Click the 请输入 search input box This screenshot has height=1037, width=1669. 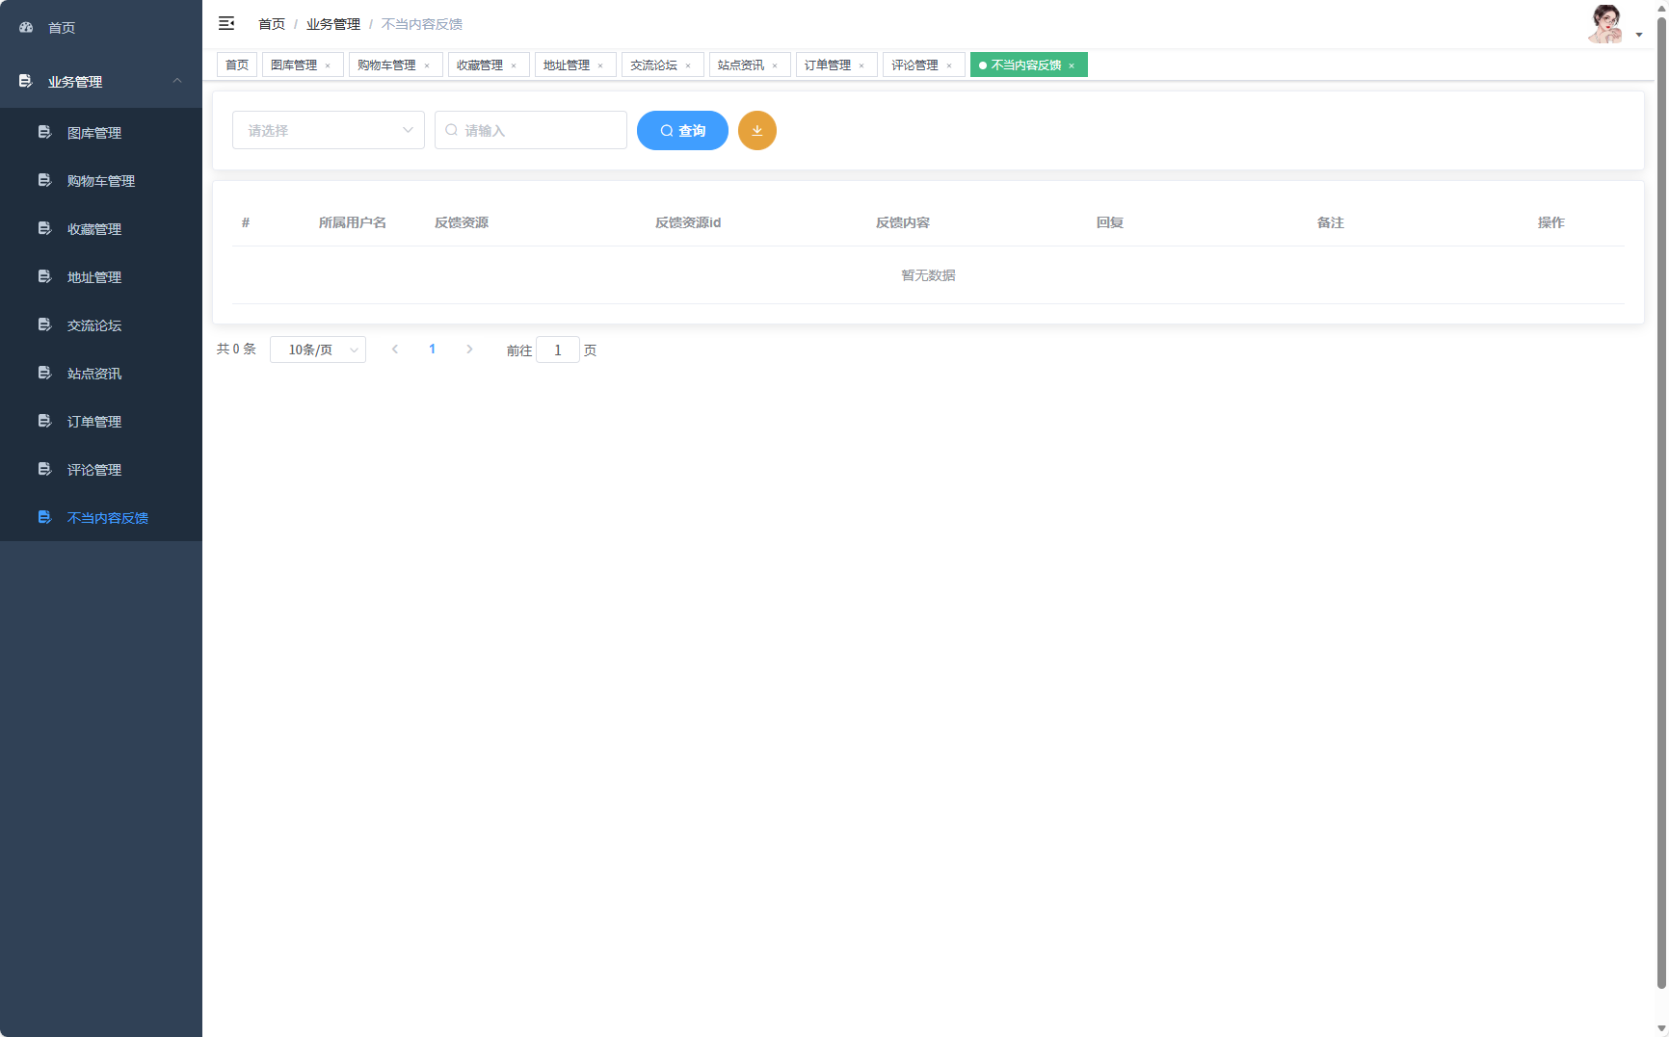pyautogui.click(x=530, y=130)
